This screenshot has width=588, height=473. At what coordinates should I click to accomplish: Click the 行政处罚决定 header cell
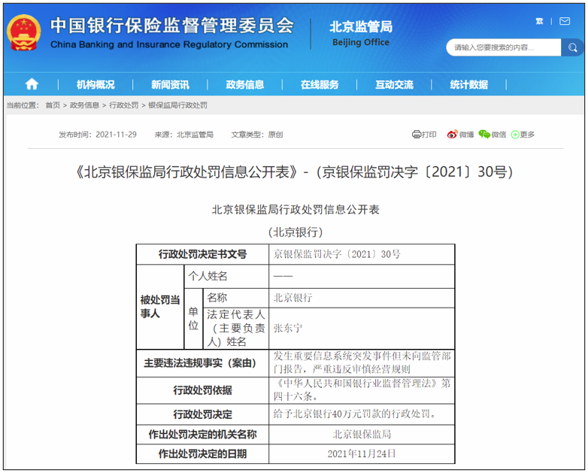[202, 414]
